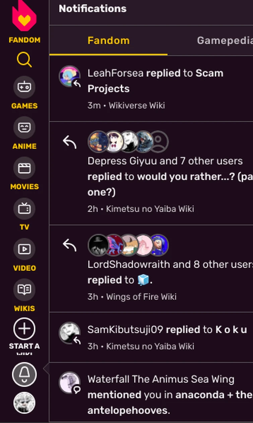Screen dimensions: 253x423
Task: Open the Anime section icon
Action: click(24, 128)
